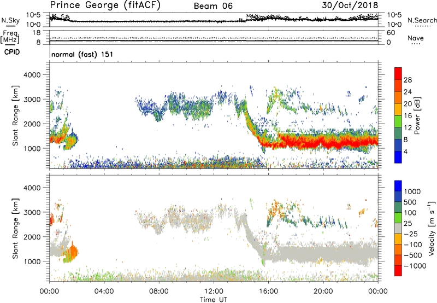Viewport: 437px width, 303px height.
Task: Click the "normal (fast) 151" CPID text
Action: pyautogui.click(x=82, y=54)
